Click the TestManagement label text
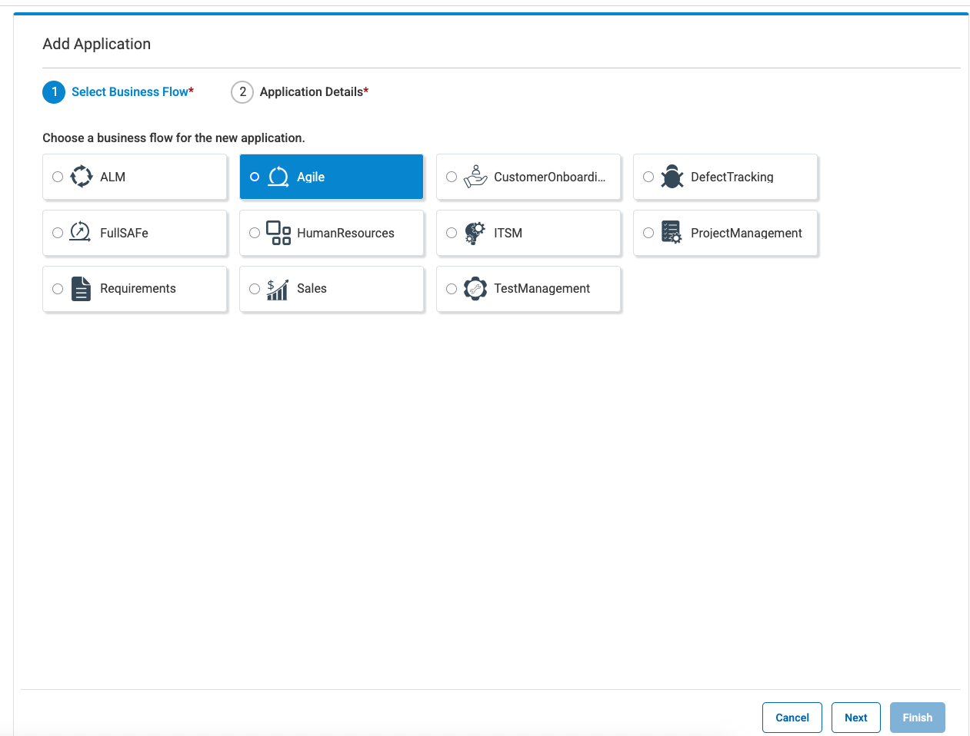This screenshot has height=736, width=970. [542, 289]
